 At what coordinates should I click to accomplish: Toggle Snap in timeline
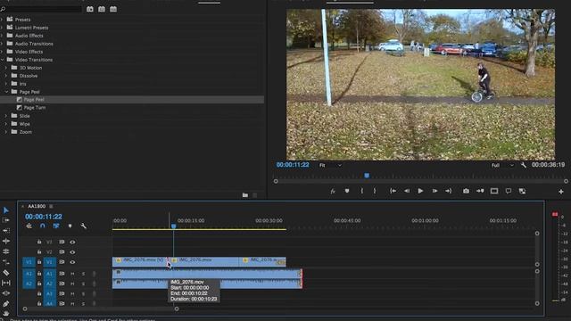click(43, 226)
